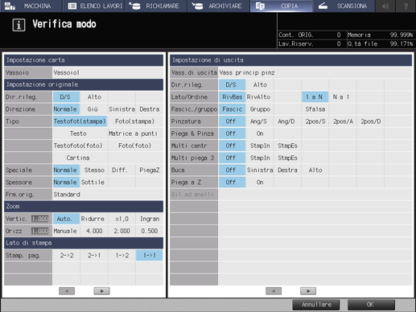Set Pinzatura to Ang/S
The width and height of the screenshot is (416, 312).
[260, 121]
